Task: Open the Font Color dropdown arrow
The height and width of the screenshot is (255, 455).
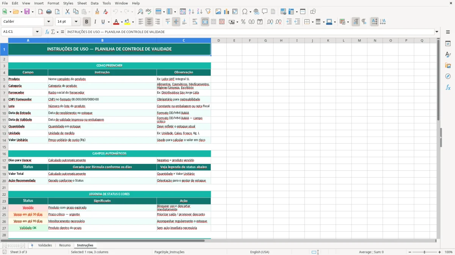Action: coord(121,22)
